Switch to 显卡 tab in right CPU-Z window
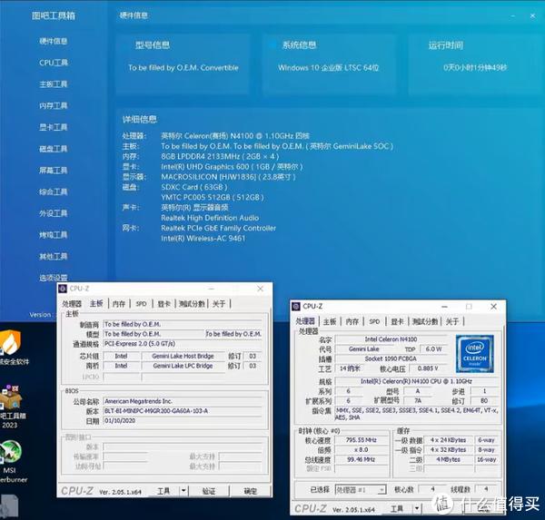 [397, 322]
